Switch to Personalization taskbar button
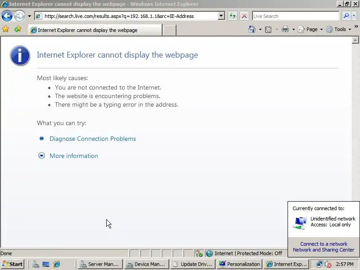The height and width of the screenshot is (270, 360). 239,264
